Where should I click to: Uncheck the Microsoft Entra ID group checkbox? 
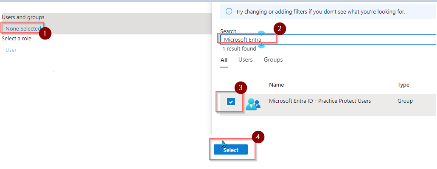(x=231, y=101)
